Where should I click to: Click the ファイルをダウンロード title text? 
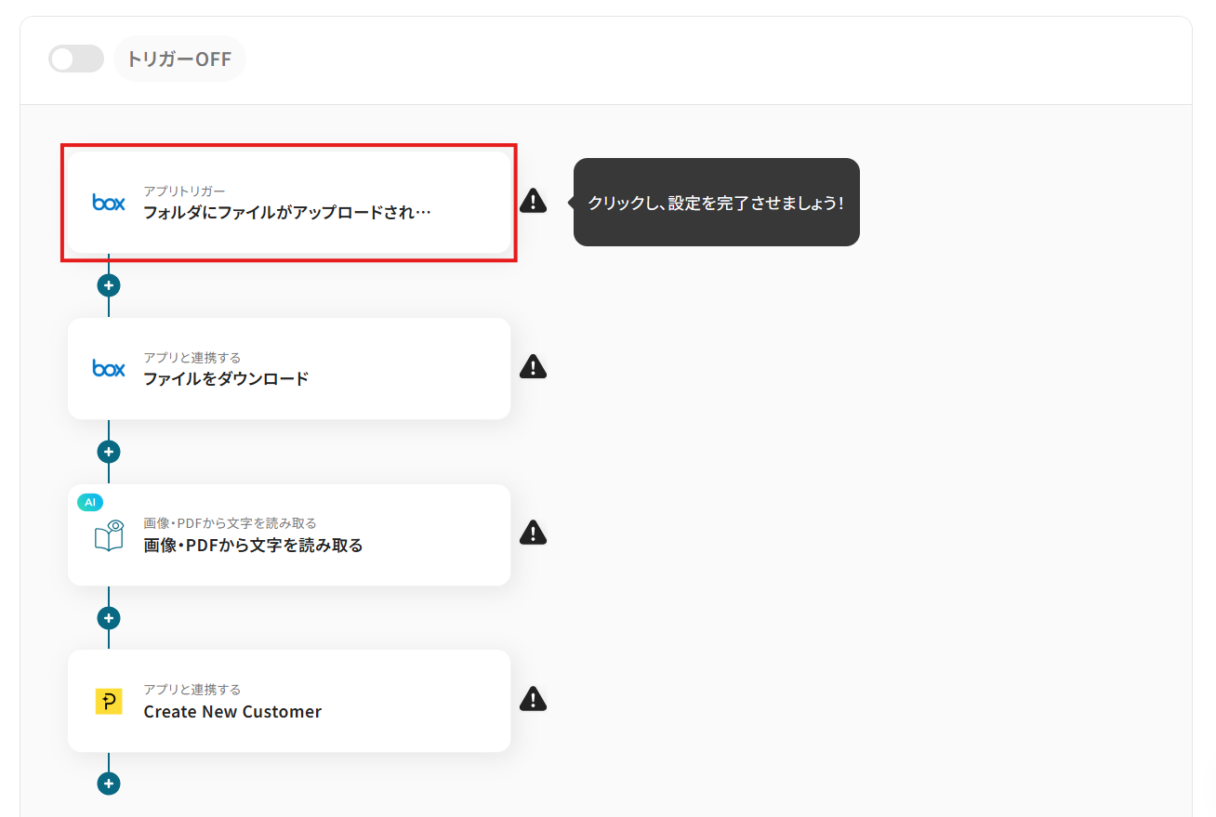226,378
